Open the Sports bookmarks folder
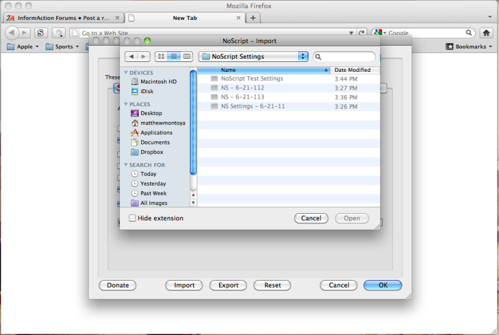Image resolution: width=499 pixels, height=335 pixels. pyautogui.click(x=62, y=46)
